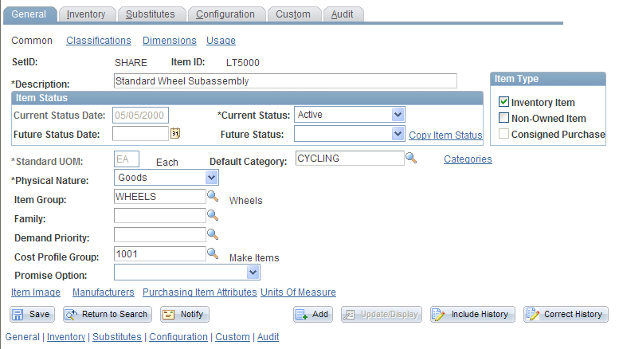Click the Item Group lookup magnifier
The width and height of the screenshot is (619, 349).
(x=213, y=196)
